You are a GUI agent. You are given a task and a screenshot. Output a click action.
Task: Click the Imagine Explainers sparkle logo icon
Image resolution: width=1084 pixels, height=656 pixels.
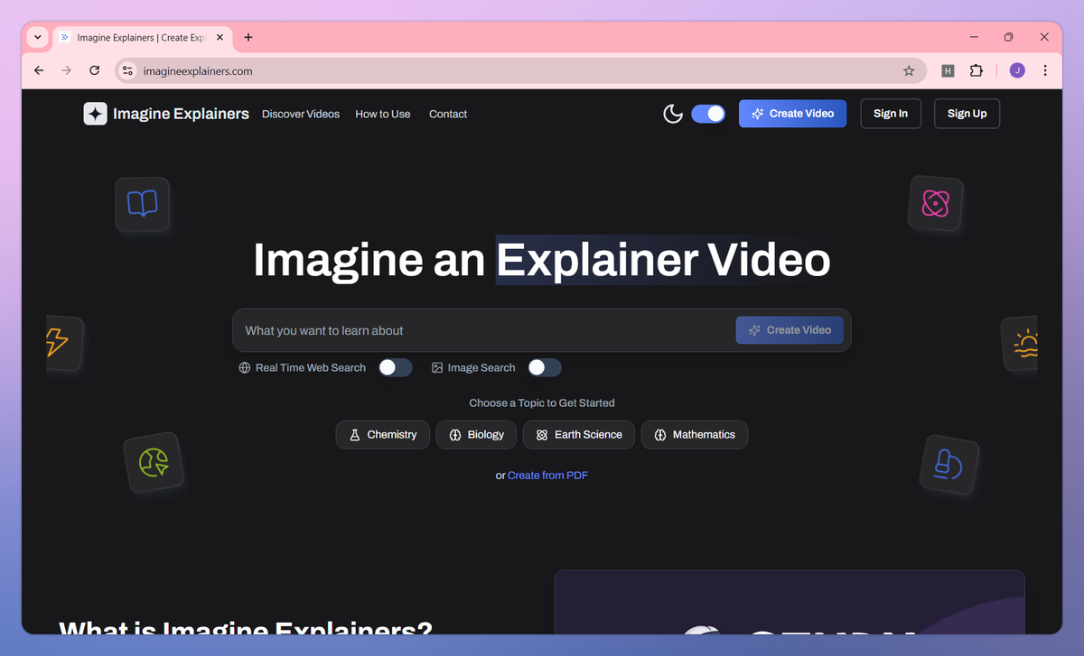point(95,114)
